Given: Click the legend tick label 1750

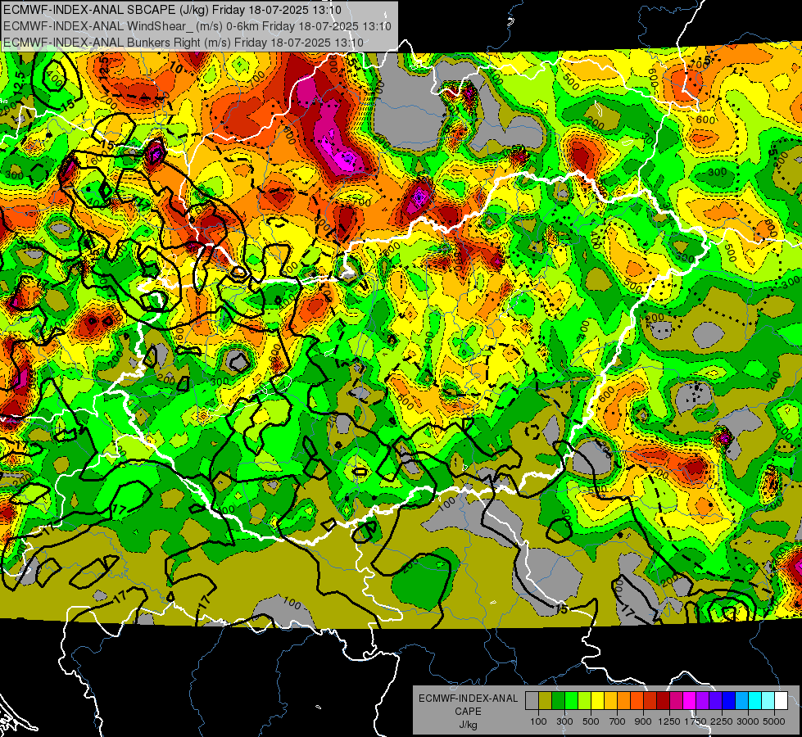Looking at the screenshot, I should click(x=696, y=721).
